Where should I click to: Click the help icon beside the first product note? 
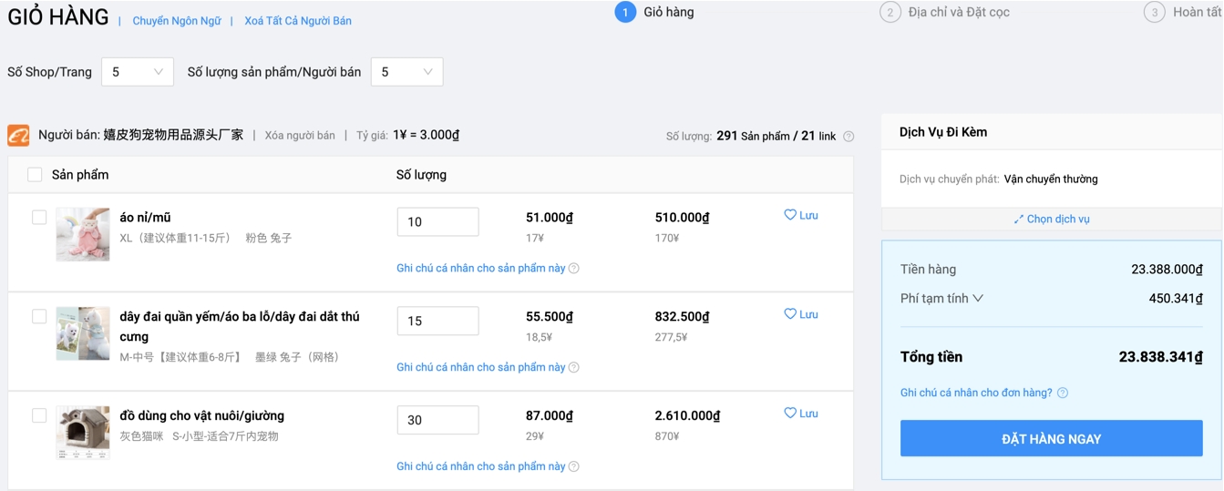pos(574,268)
